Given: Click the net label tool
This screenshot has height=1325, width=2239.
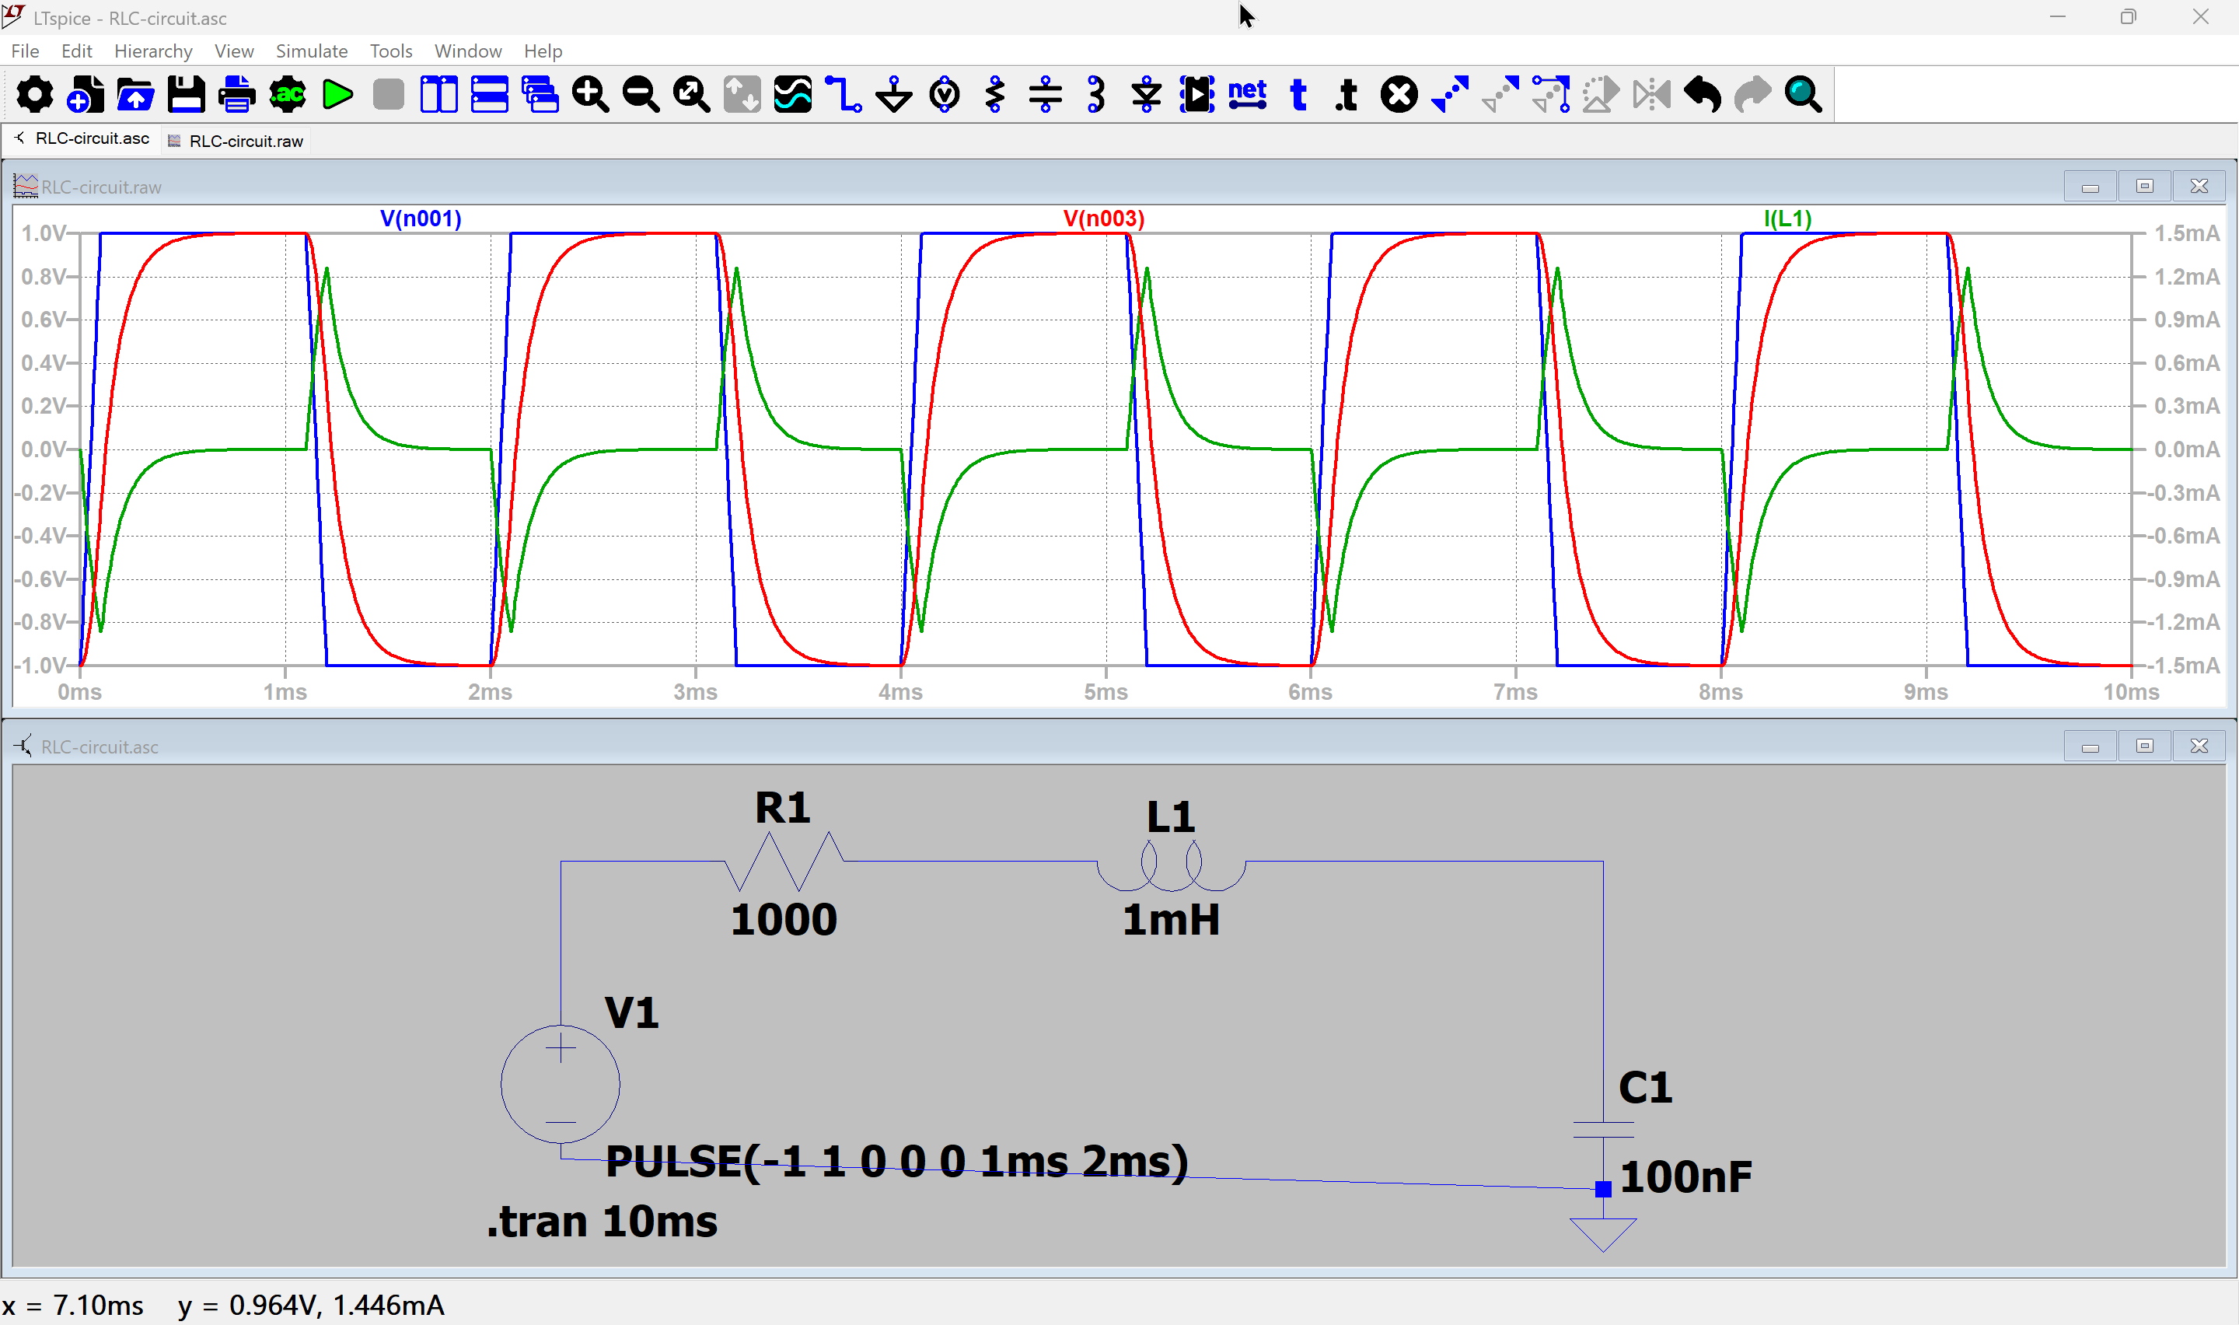Looking at the screenshot, I should coord(1247,95).
